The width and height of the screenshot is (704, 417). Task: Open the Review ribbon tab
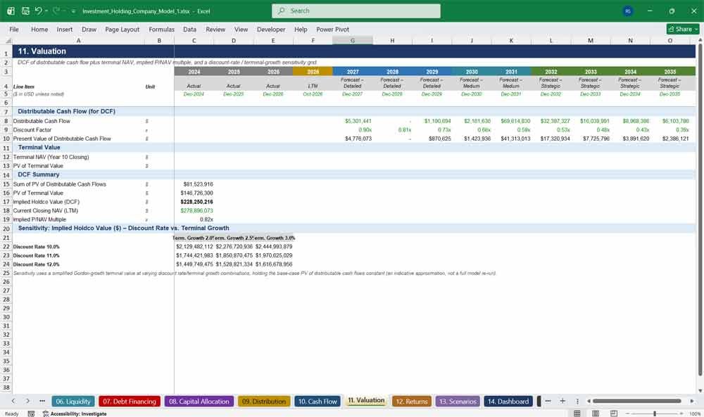tap(215, 29)
